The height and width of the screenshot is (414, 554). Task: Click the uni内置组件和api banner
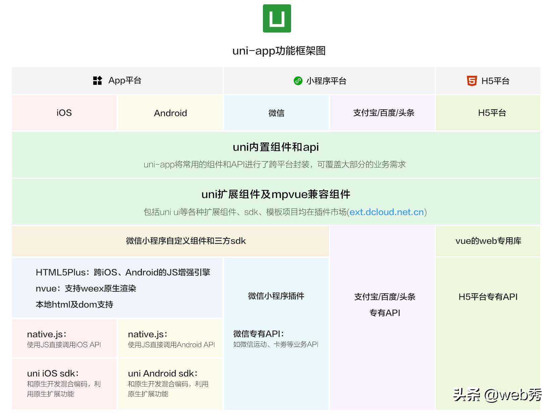(x=276, y=155)
